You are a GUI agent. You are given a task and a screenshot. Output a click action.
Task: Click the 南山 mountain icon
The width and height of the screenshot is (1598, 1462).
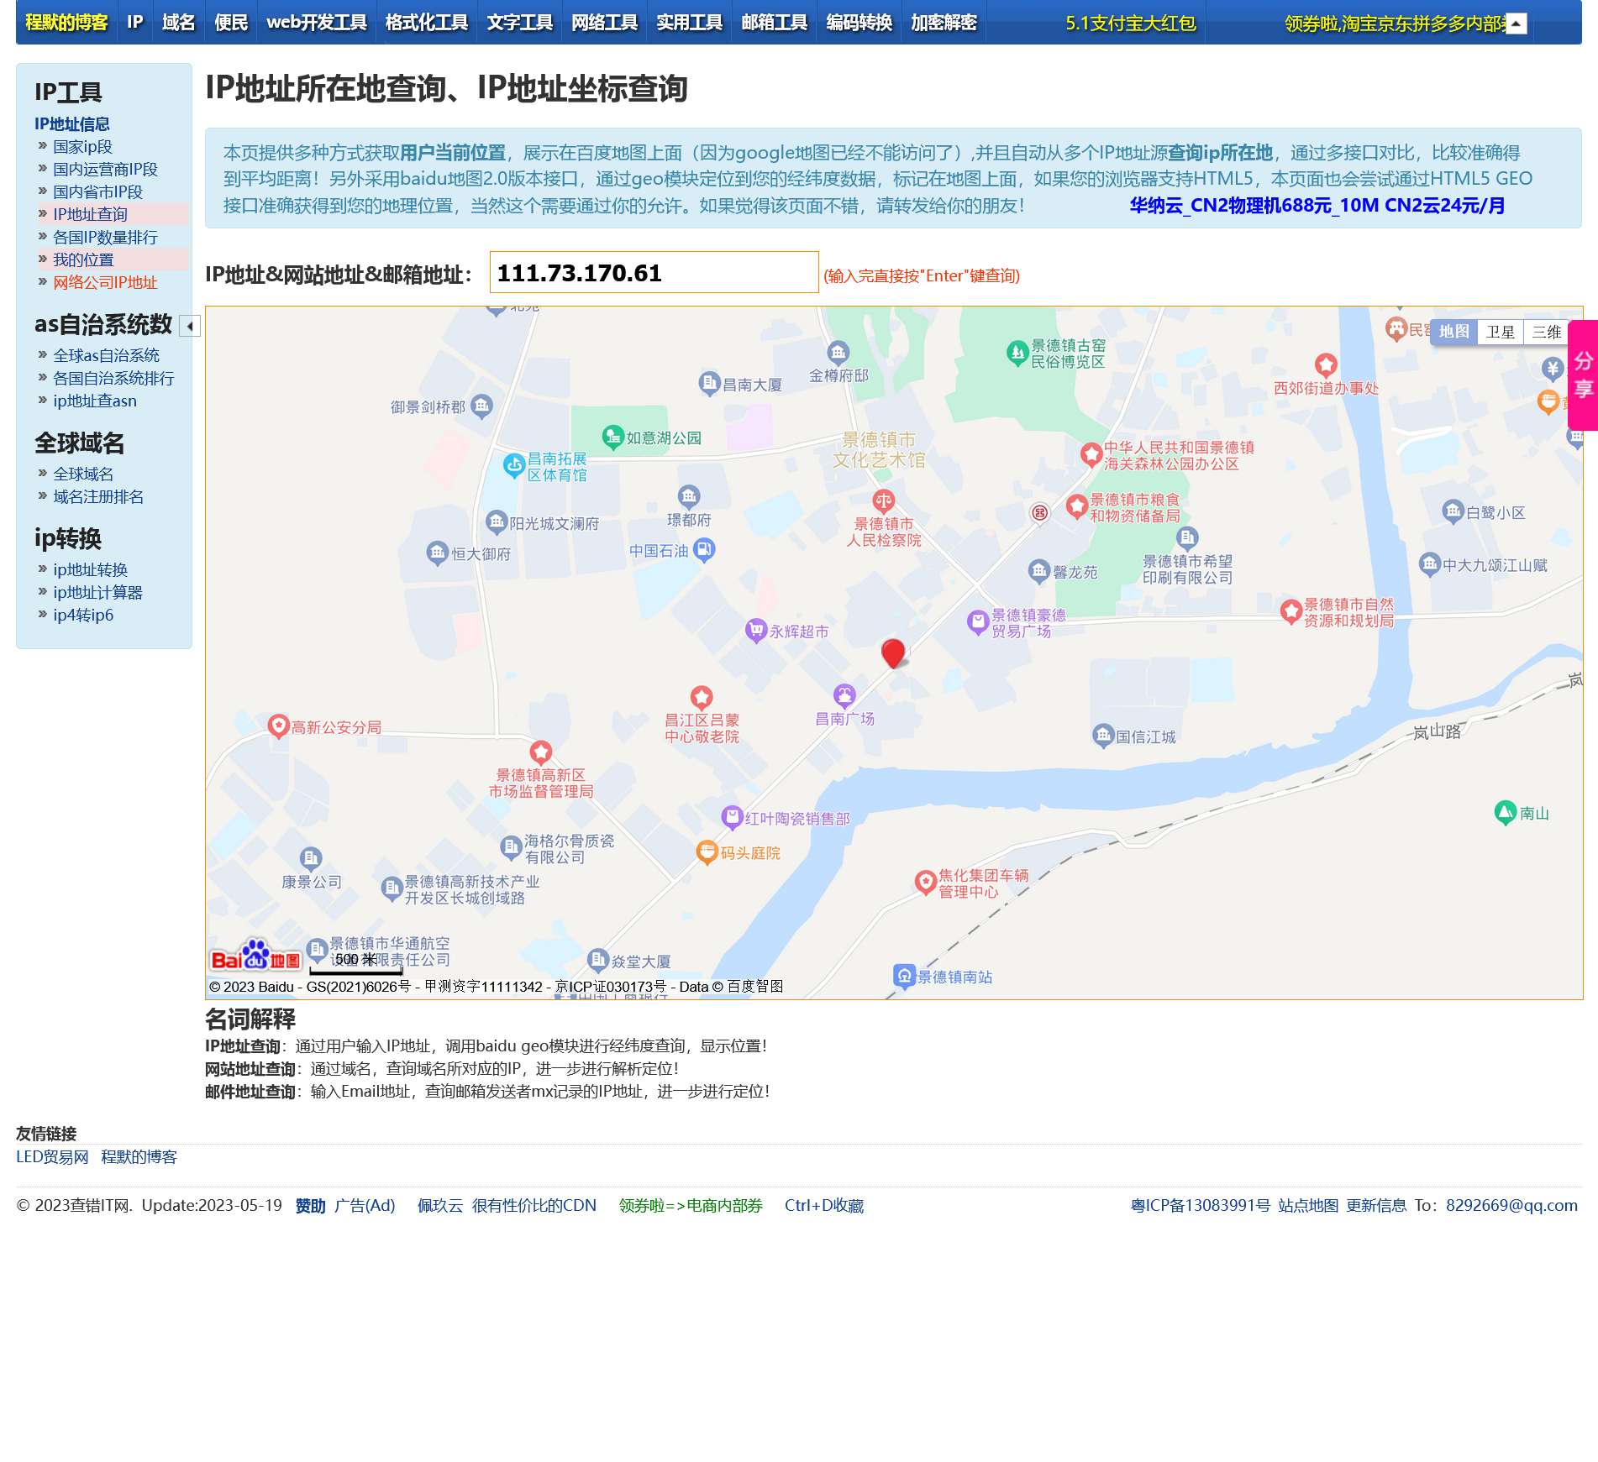tap(1505, 812)
